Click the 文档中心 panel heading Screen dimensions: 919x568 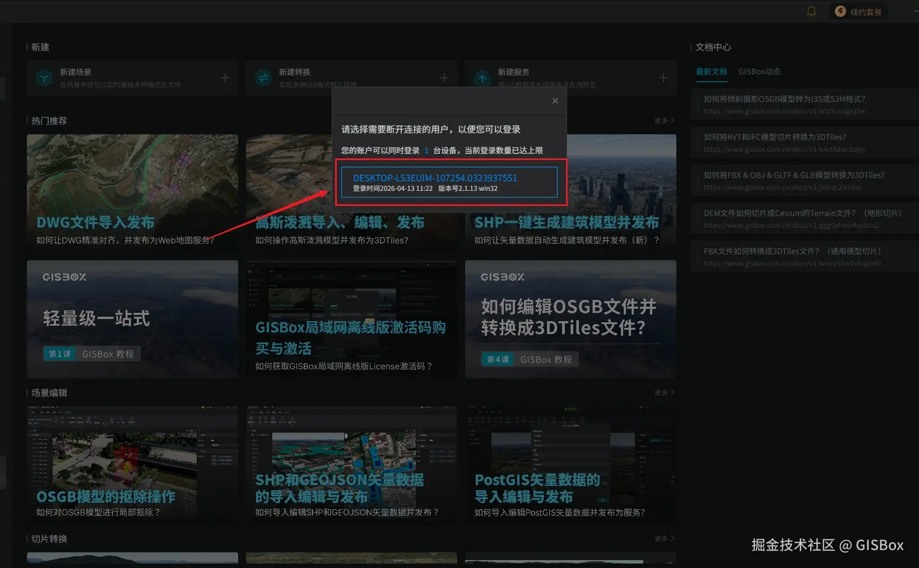(x=713, y=47)
